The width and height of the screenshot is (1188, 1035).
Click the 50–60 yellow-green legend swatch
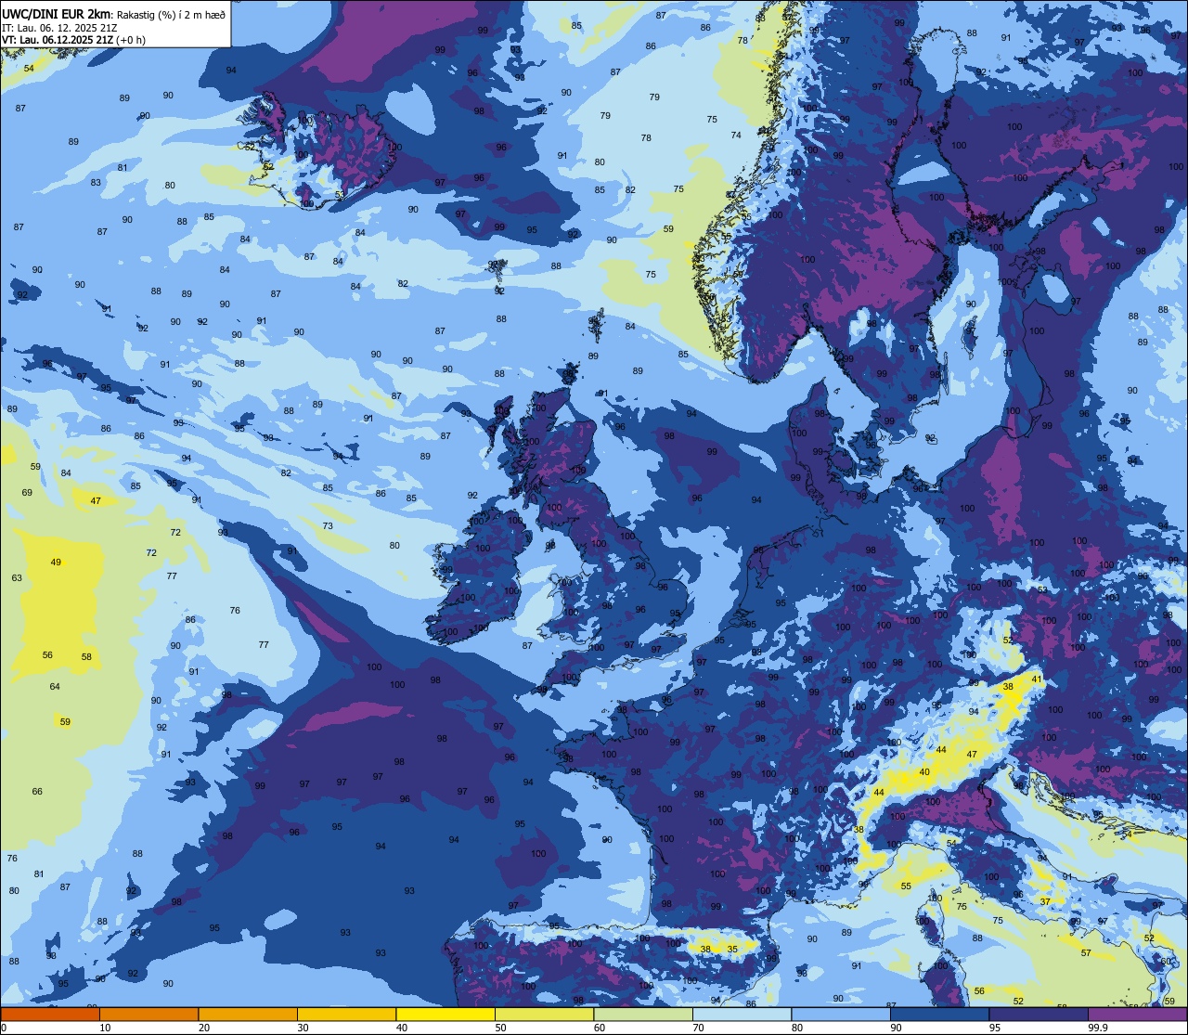(544, 1014)
